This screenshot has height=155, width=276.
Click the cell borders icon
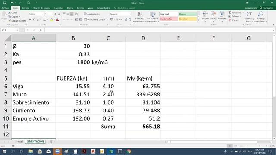pyautogui.click(x=44, y=19)
